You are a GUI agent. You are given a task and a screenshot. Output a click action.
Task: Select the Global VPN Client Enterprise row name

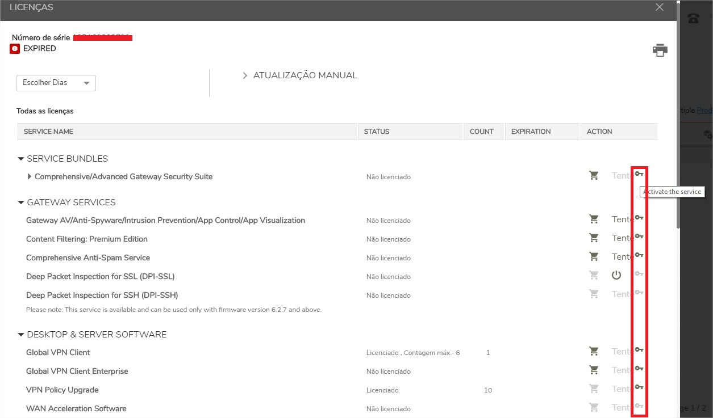point(77,371)
